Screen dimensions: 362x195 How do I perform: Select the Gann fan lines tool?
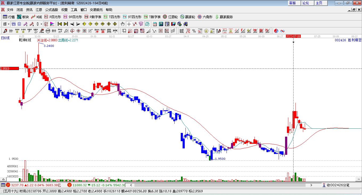[x=130, y=31]
